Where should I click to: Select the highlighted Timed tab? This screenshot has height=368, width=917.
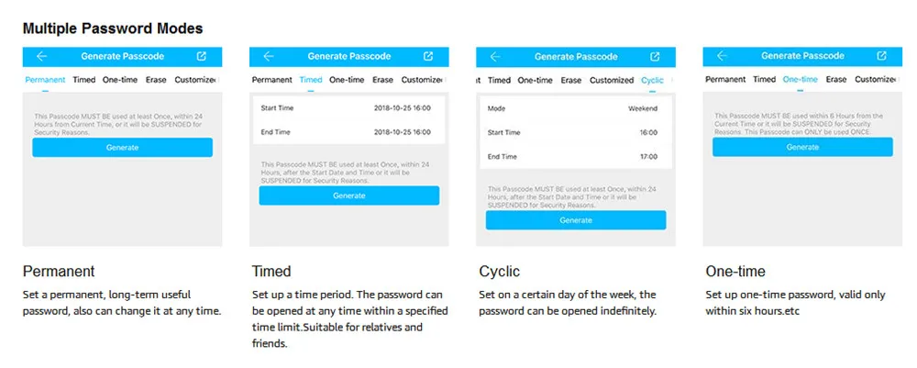(311, 80)
